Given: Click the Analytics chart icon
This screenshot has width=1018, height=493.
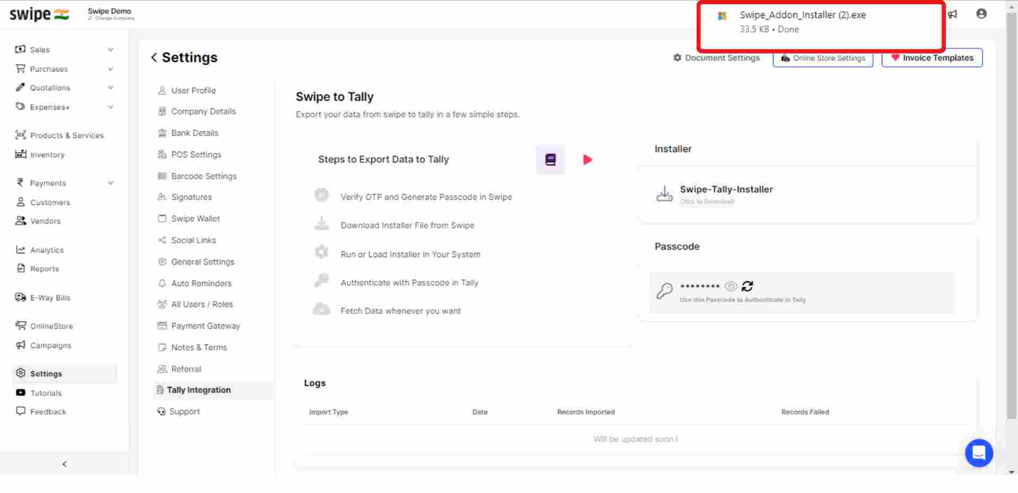Looking at the screenshot, I should [20, 249].
